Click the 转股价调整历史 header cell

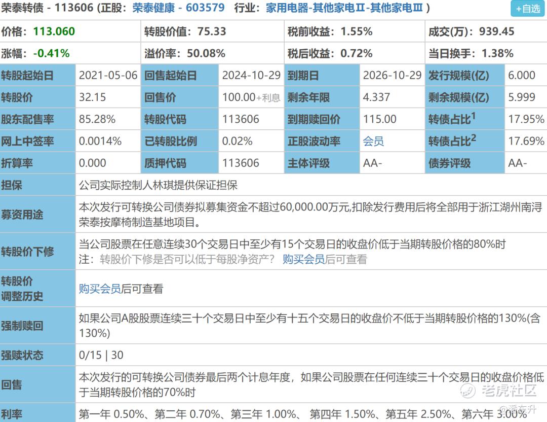click(37, 289)
